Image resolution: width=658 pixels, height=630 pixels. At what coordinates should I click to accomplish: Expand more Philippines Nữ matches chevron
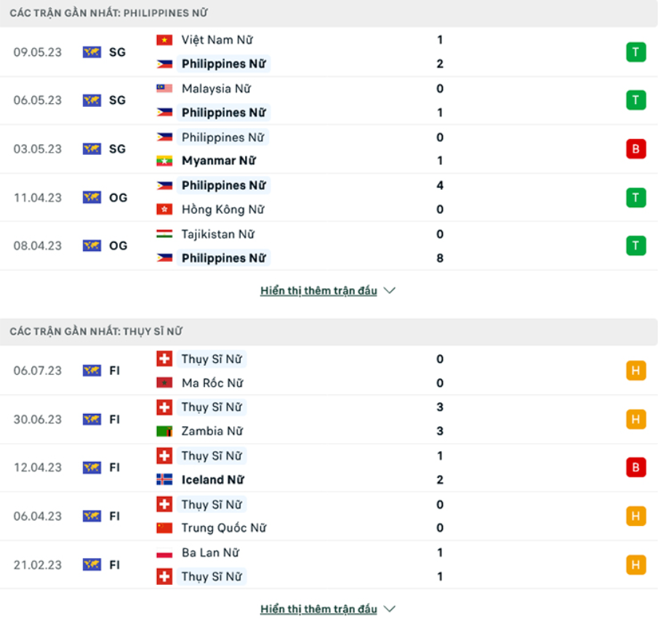click(390, 291)
